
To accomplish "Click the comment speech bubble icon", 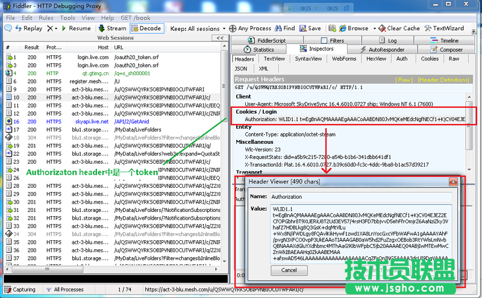I will 8,28.
